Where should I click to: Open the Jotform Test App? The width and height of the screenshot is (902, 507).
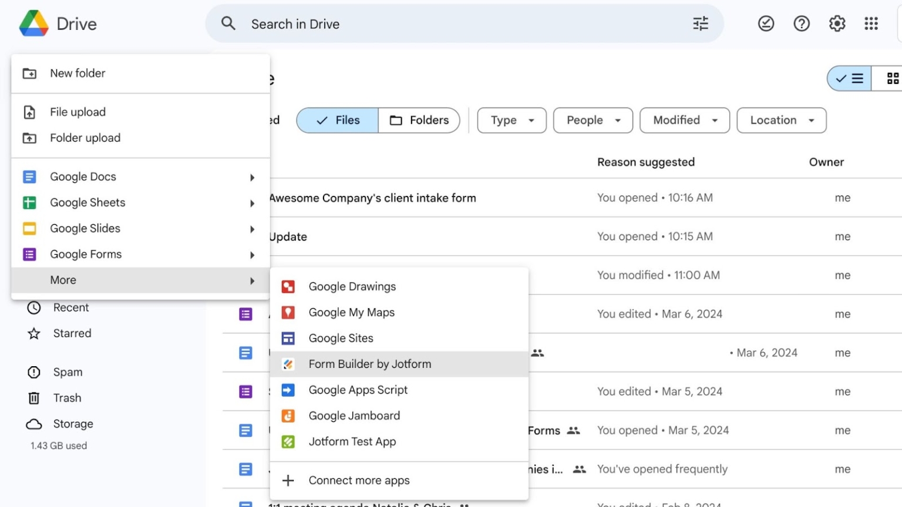pyautogui.click(x=352, y=441)
